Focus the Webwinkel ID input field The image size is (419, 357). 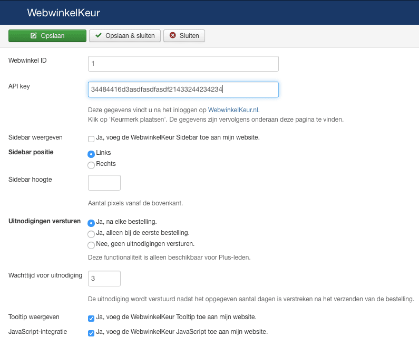183,64
